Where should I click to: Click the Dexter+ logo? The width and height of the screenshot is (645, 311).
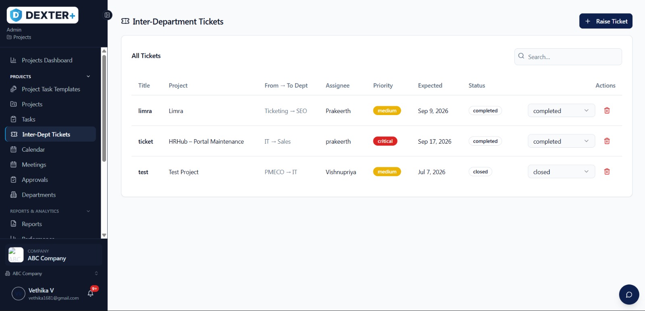(x=42, y=15)
